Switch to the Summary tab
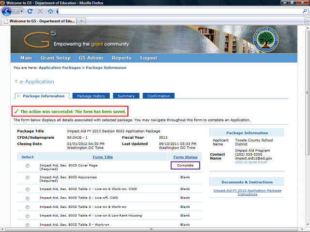Image resolution: width=310 pixels, height=232 pixels. [x=126, y=96]
